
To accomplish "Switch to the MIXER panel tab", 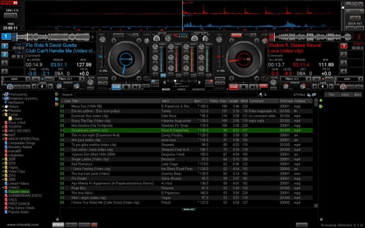I will [166, 89].
